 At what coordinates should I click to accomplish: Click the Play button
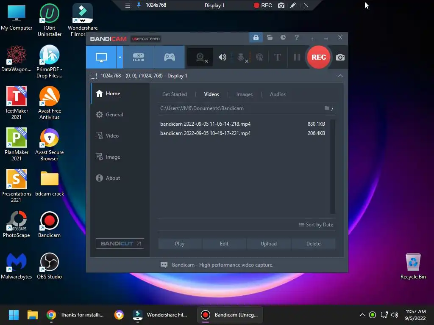180,244
